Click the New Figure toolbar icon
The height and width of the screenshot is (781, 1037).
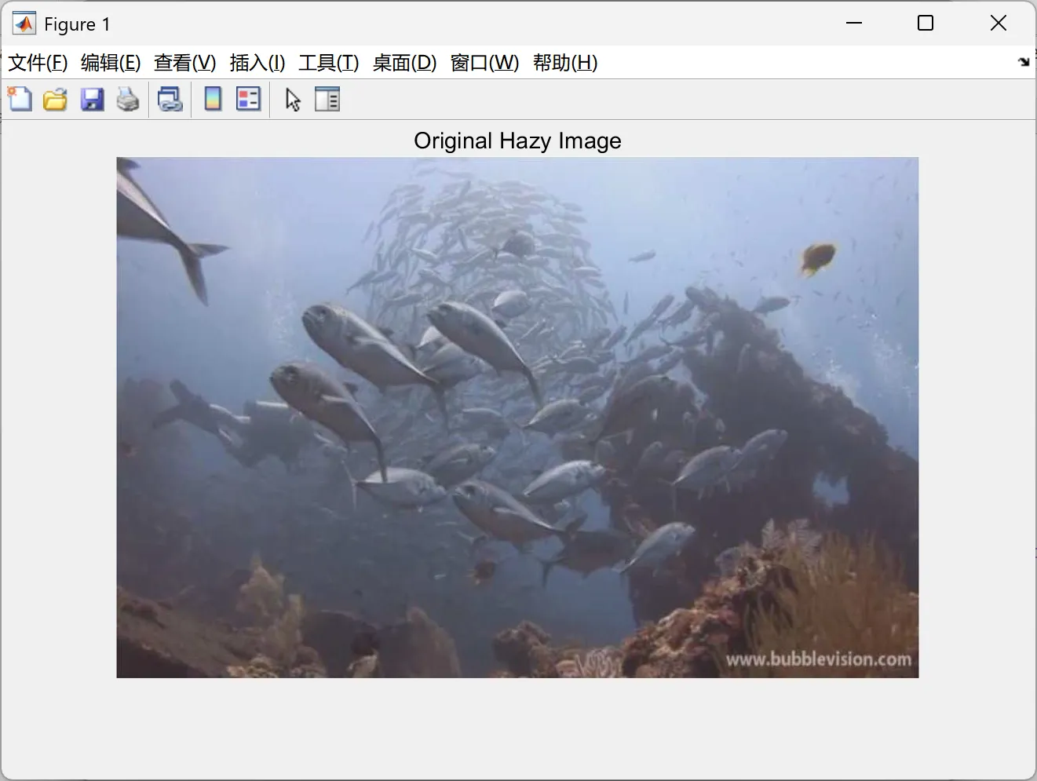point(20,100)
